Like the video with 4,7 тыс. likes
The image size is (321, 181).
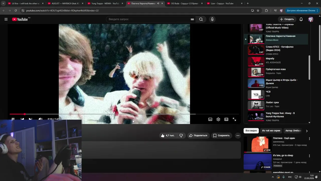pos(168,135)
